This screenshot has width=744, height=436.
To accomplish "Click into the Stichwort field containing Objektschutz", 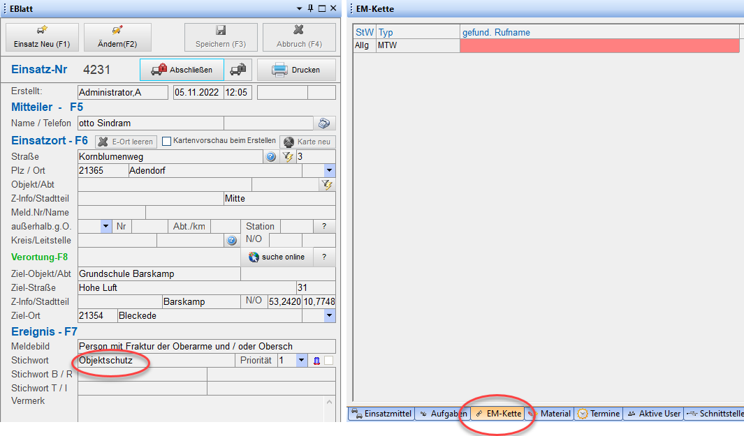I will click(x=154, y=361).
